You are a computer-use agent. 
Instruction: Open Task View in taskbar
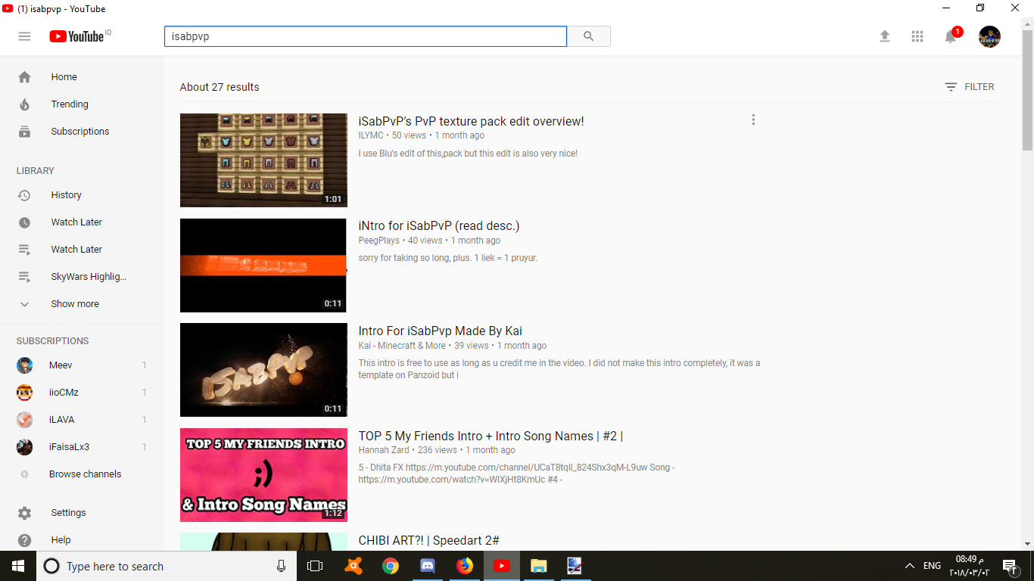point(315,566)
